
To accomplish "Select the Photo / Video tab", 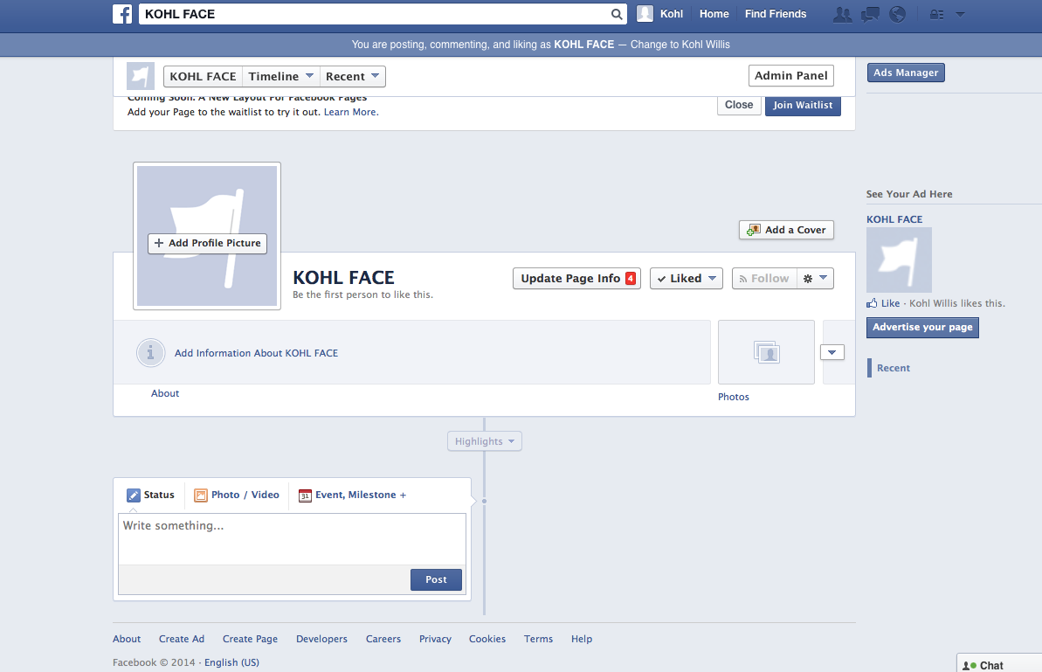I will [237, 495].
